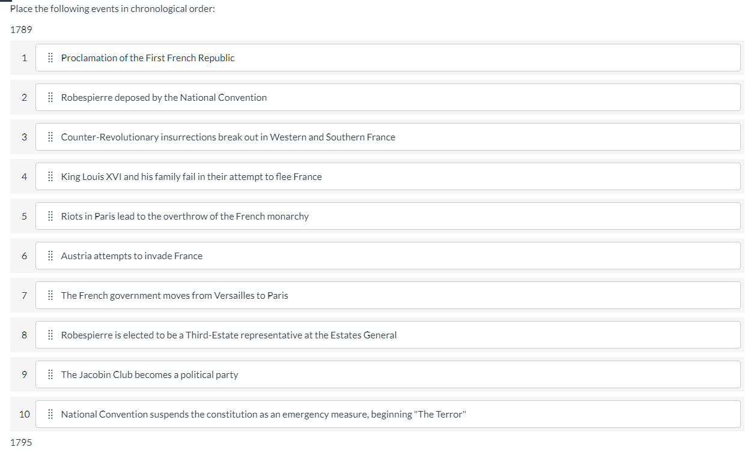751x450 pixels.
Task: Select the item describing the royal family's escape attempt
Action: tap(388, 176)
